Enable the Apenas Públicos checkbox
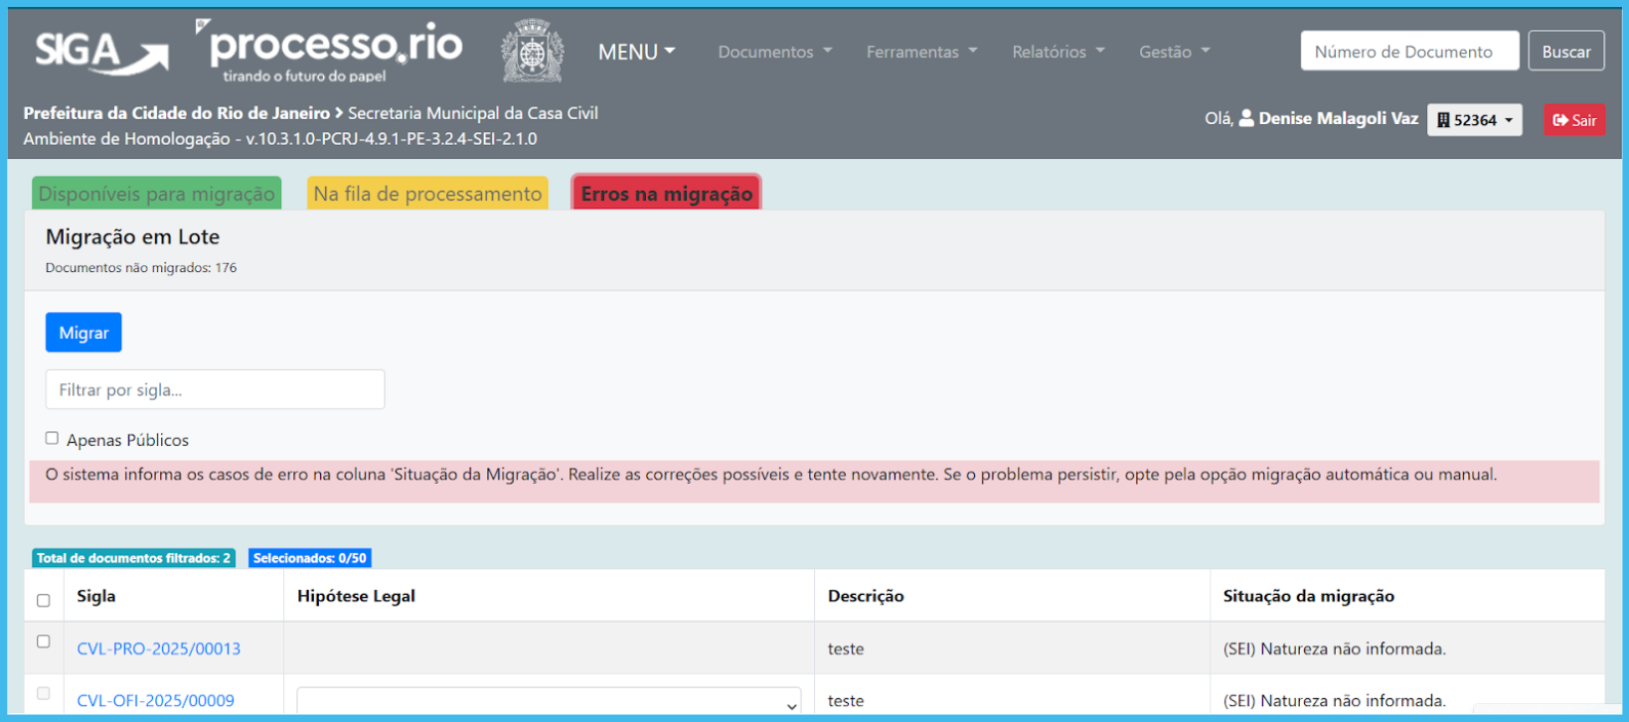1629x722 pixels. tap(52, 438)
